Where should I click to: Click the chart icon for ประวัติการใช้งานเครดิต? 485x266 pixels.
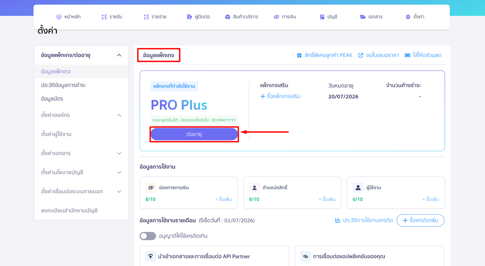pos(338,220)
